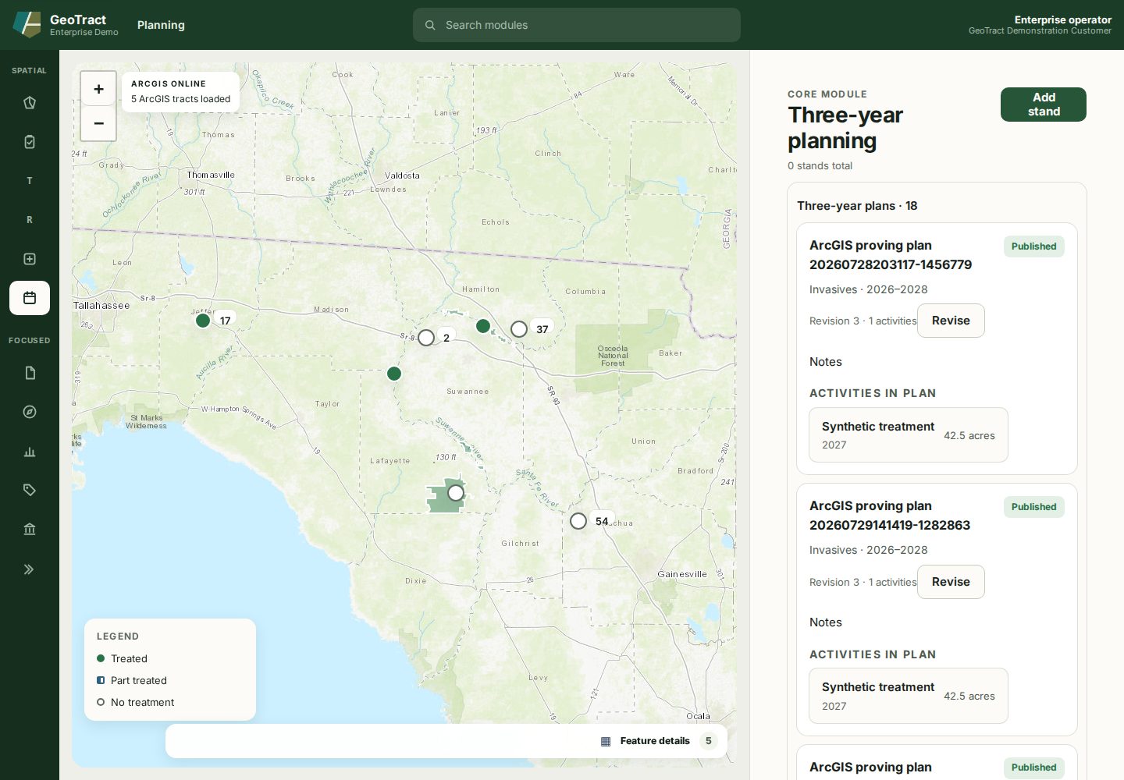Click Gainesville label on map
The width and height of the screenshot is (1124, 780).
[x=682, y=574]
